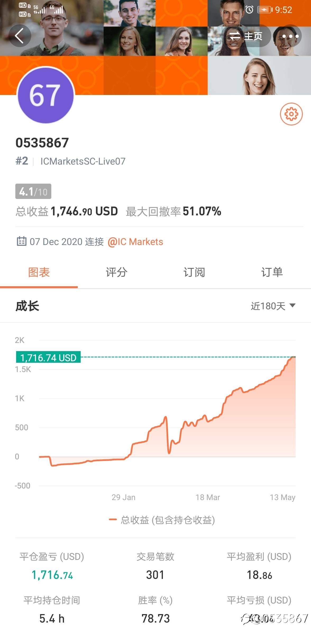Tap the back arrow icon
311x635 pixels.
click(x=20, y=36)
